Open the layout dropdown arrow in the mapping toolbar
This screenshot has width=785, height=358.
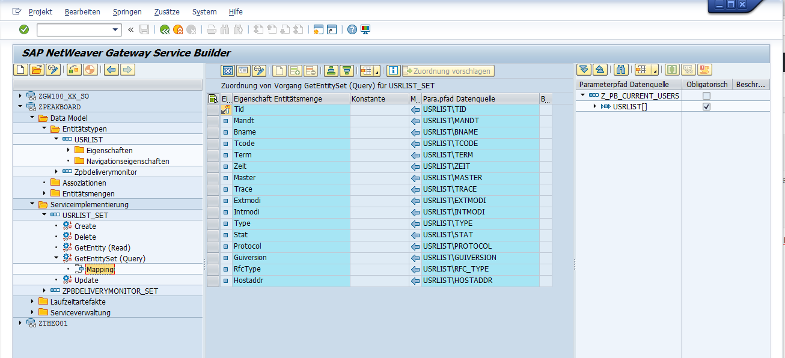(376, 71)
